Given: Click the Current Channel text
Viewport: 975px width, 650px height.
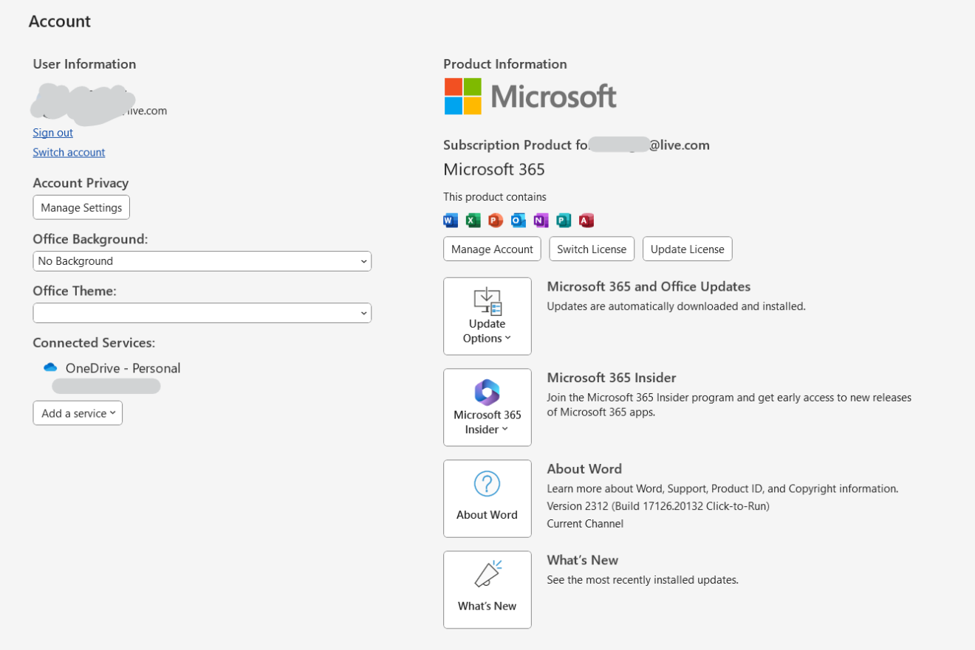Looking at the screenshot, I should tap(585, 524).
